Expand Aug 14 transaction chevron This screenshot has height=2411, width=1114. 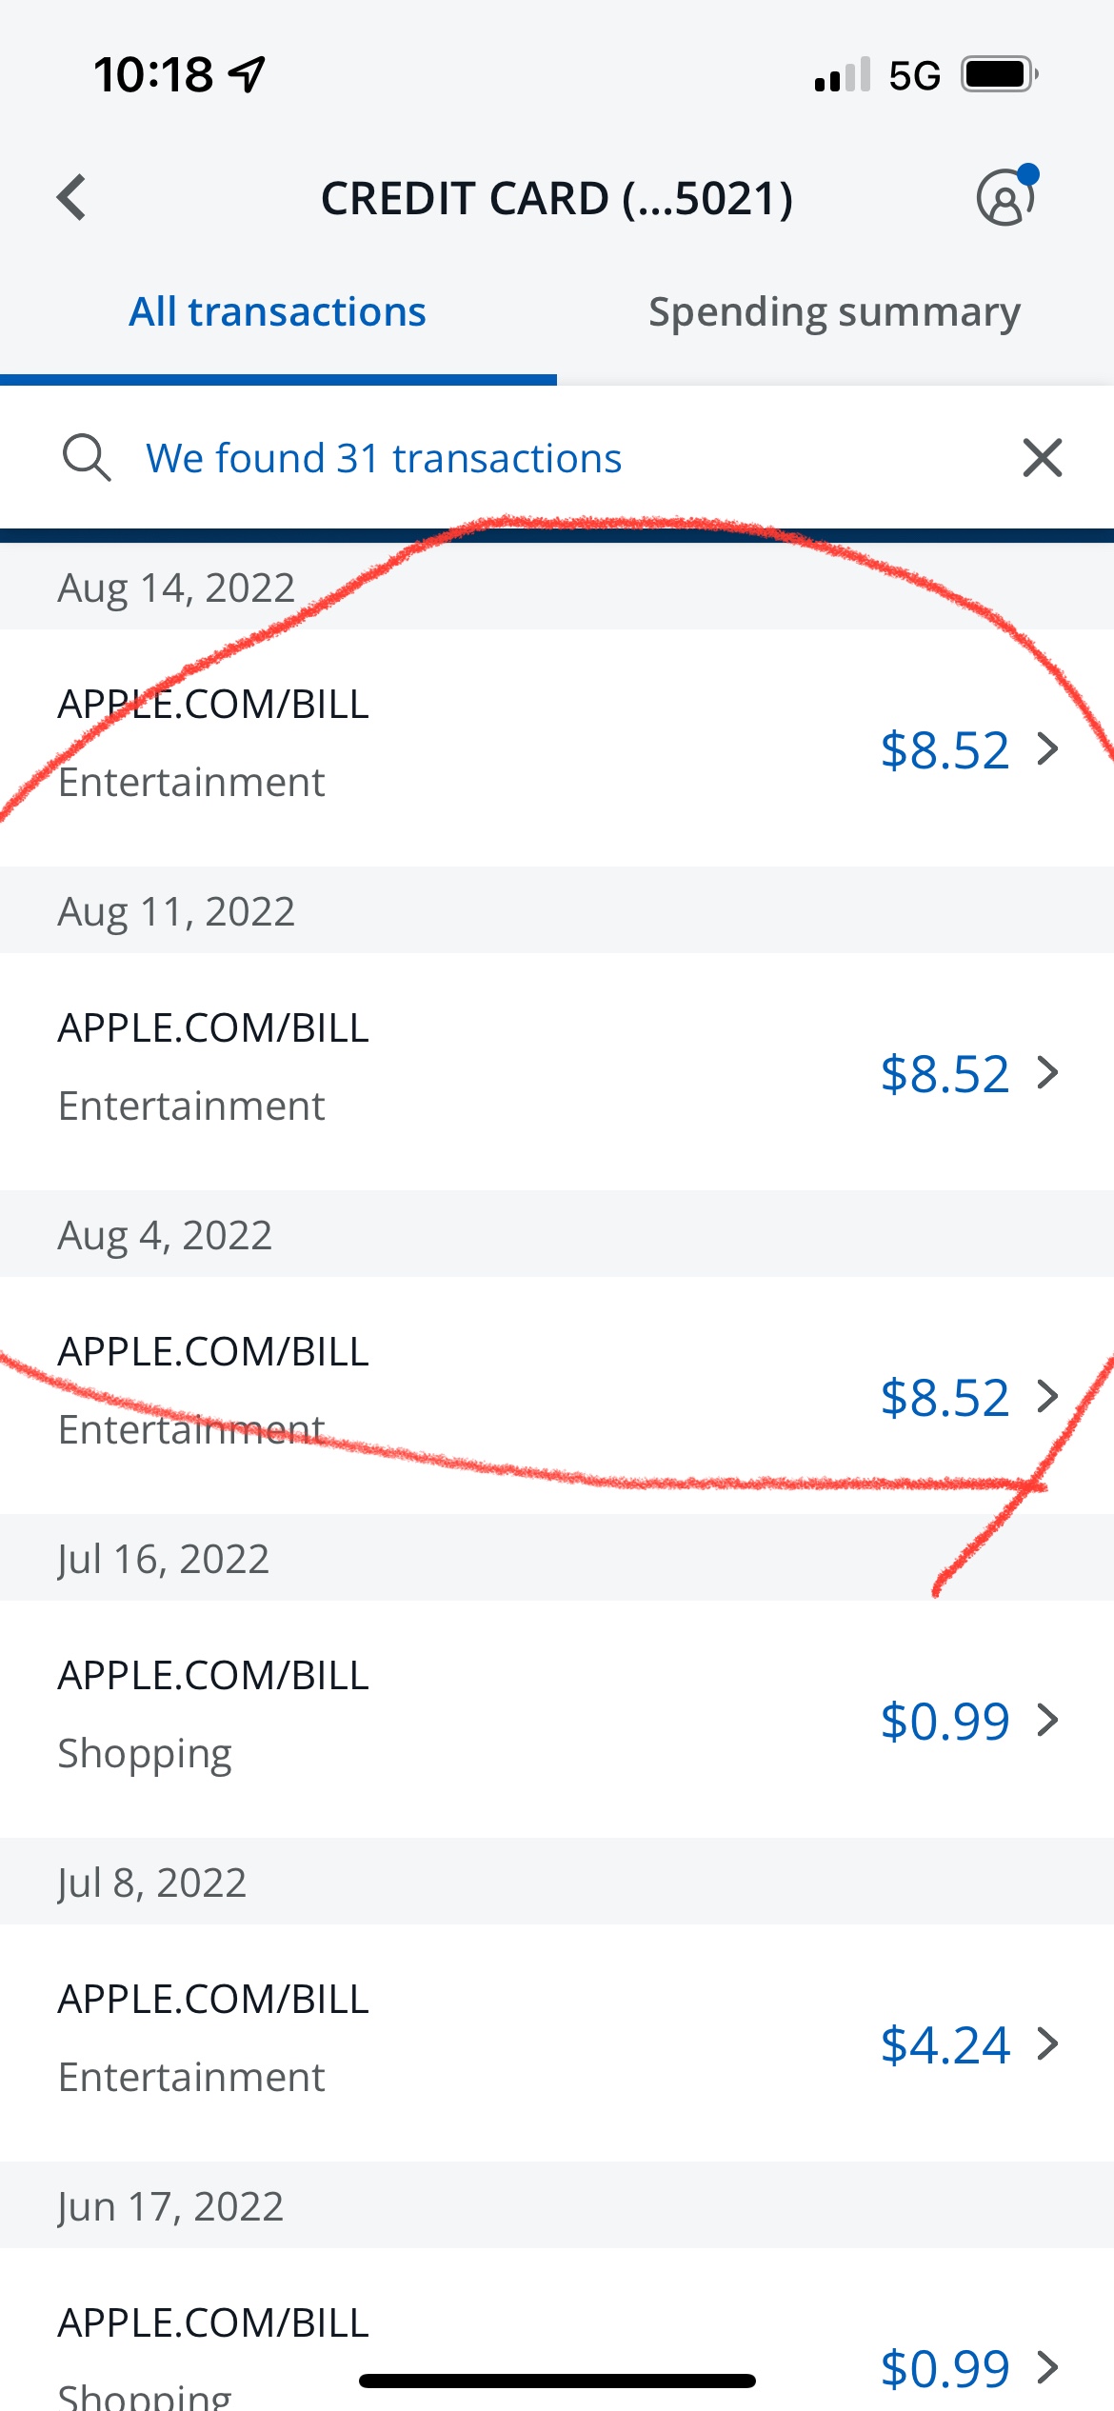(x=1047, y=749)
